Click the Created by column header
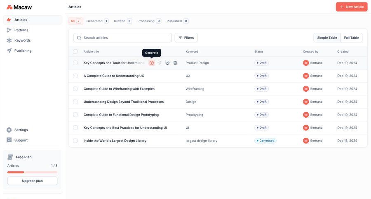The height and width of the screenshot is (199, 371). [311, 51]
